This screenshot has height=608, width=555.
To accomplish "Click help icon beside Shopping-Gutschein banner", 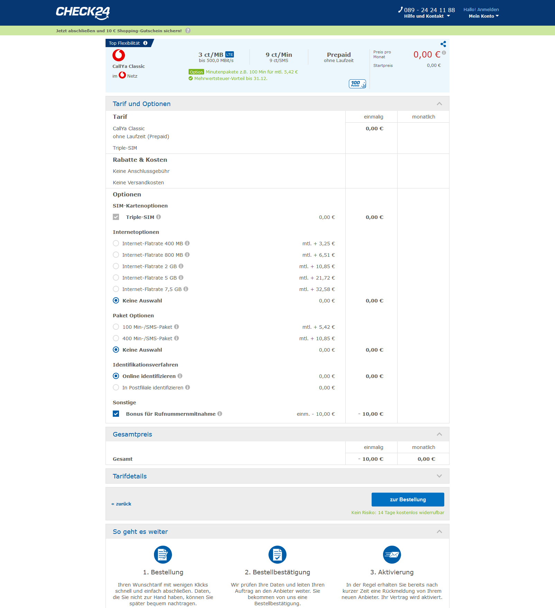I will 188,30.
